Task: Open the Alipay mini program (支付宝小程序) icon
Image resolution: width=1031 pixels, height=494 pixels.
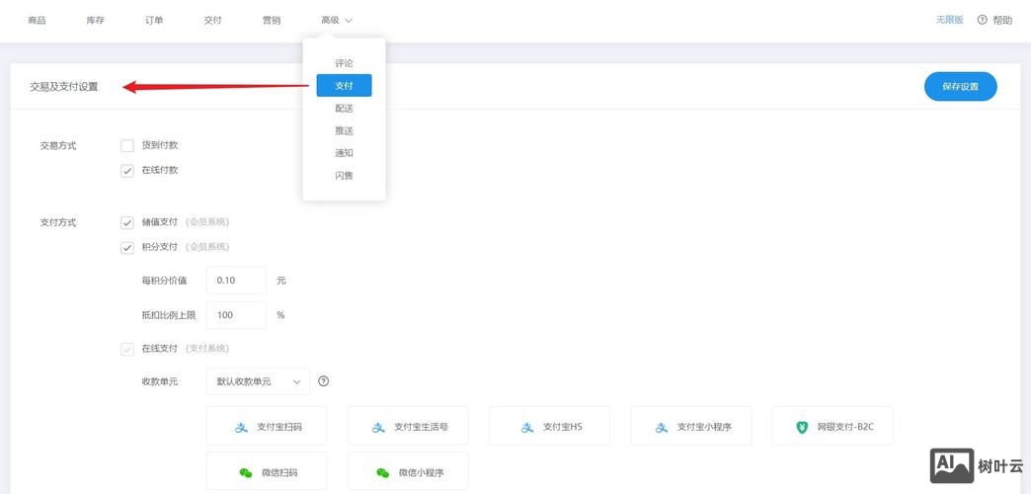Action: [662, 427]
